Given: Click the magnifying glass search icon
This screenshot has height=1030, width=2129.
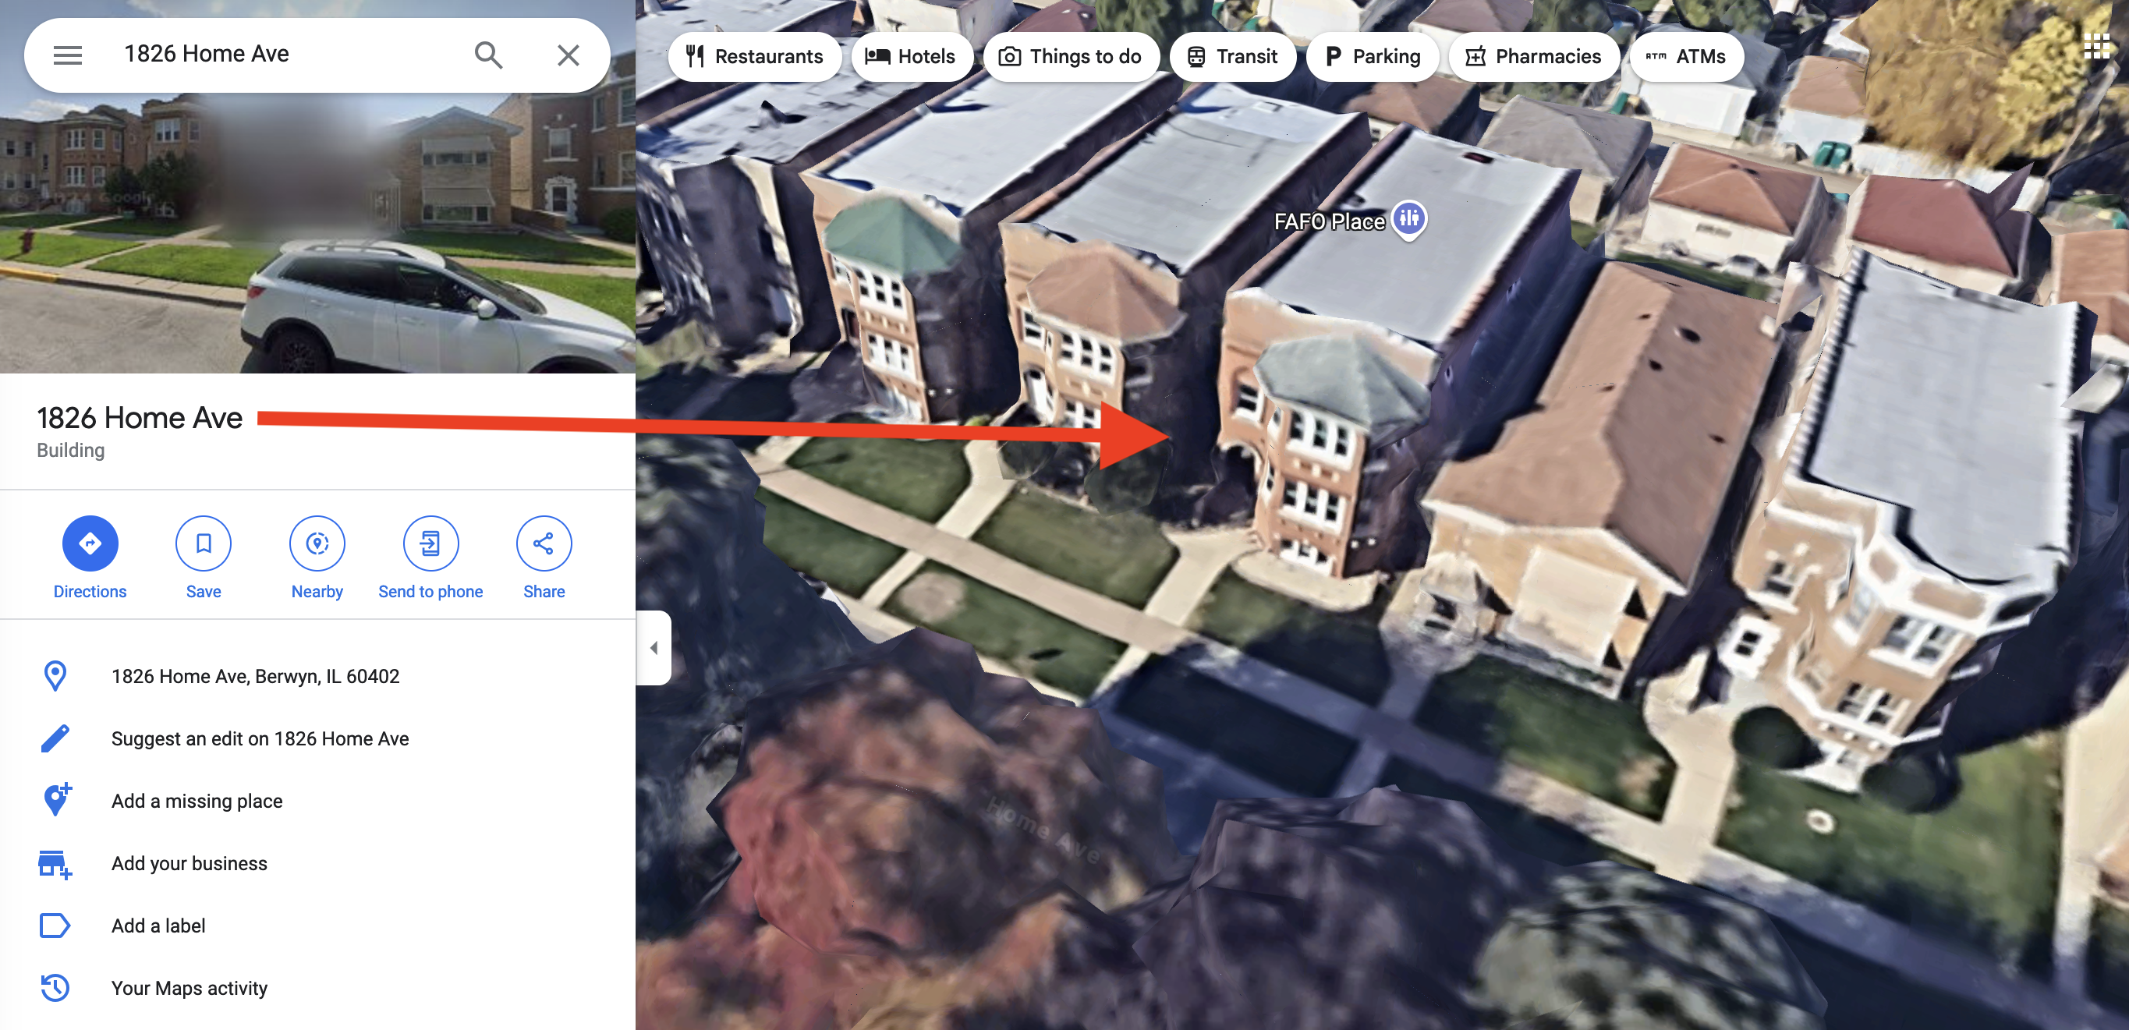Looking at the screenshot, I should coord(488,55).
